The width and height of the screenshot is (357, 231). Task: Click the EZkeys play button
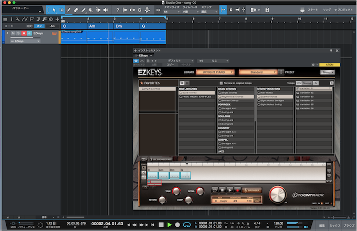pos(230,190)
